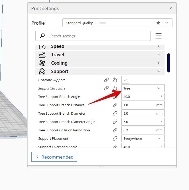Click the panel resize handle dots
Viewport: 189px width, 190px height.
[x=102, y=167]
